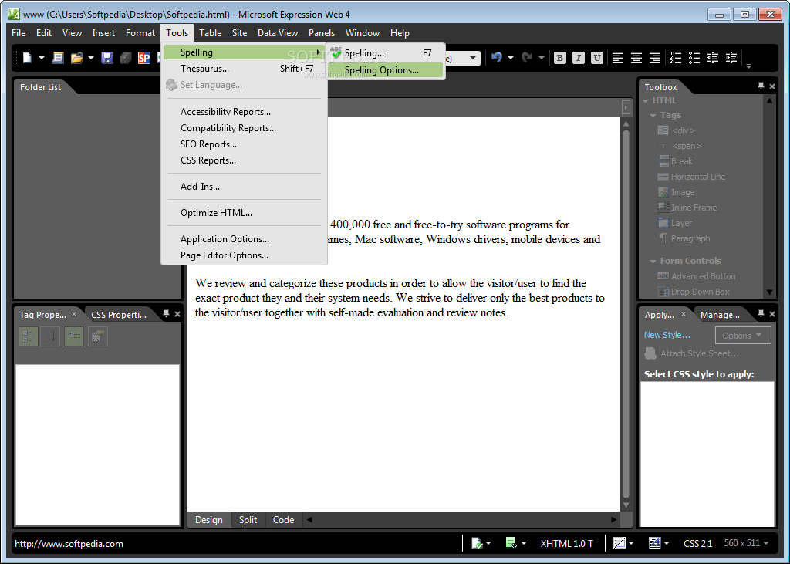Click the New Page icon in toolbar

coord(58,58)
